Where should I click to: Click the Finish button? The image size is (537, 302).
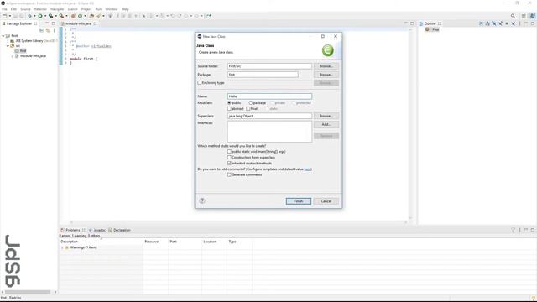coord(299,201)
